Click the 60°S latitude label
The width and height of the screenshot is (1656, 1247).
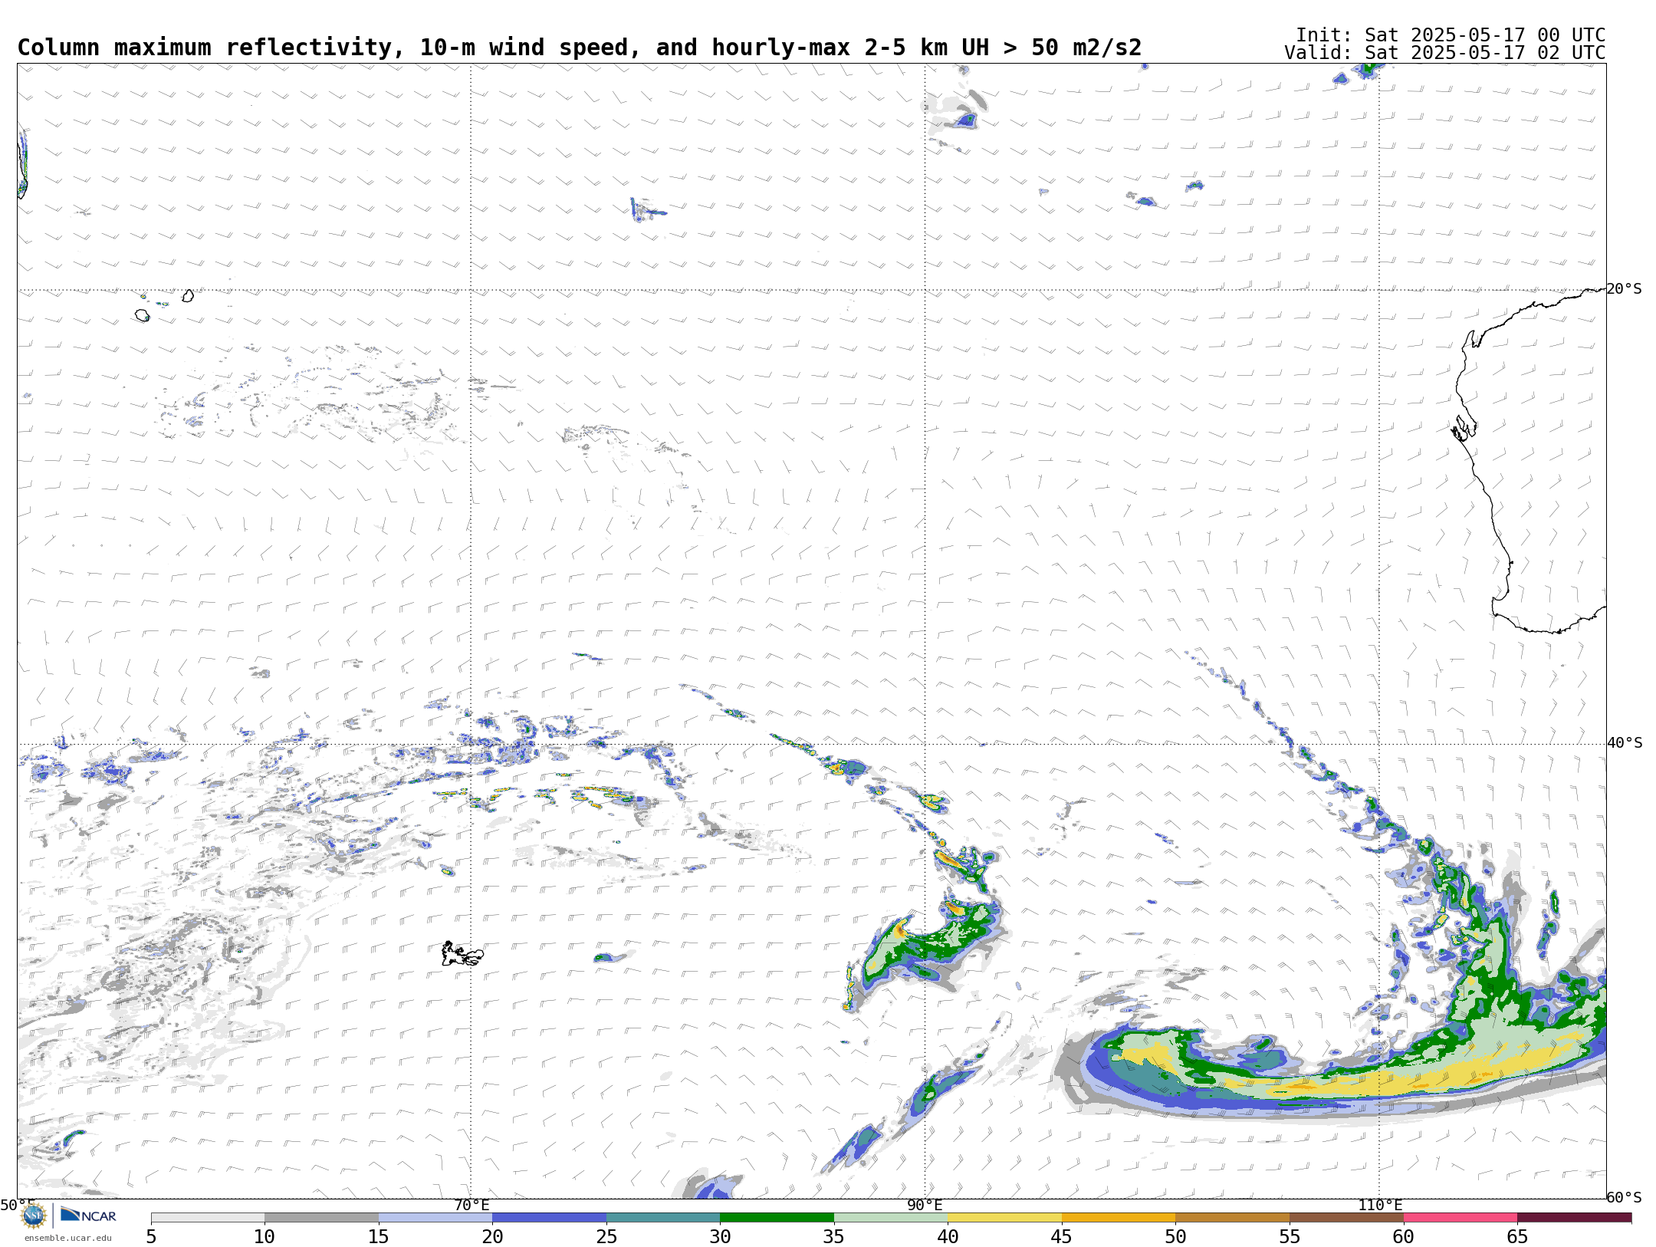point(1624,1197)
